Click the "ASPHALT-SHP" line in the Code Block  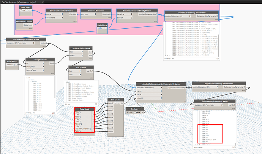83,129
